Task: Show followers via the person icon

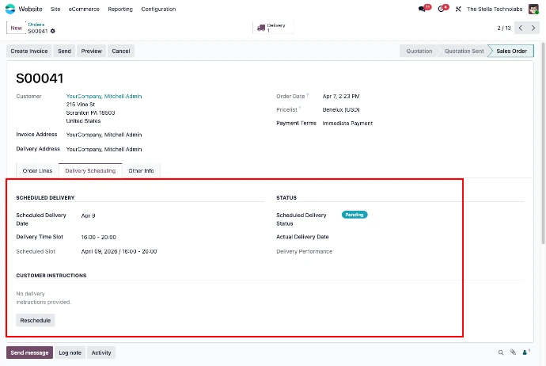Action: 525,353
